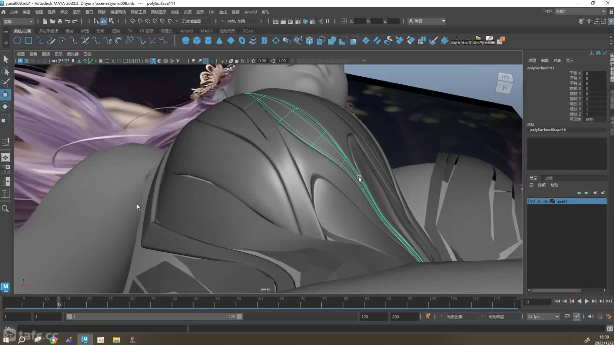Select layer1 in the layer list
The height and width of the screenshot is (345, 614).
(567, 201)
